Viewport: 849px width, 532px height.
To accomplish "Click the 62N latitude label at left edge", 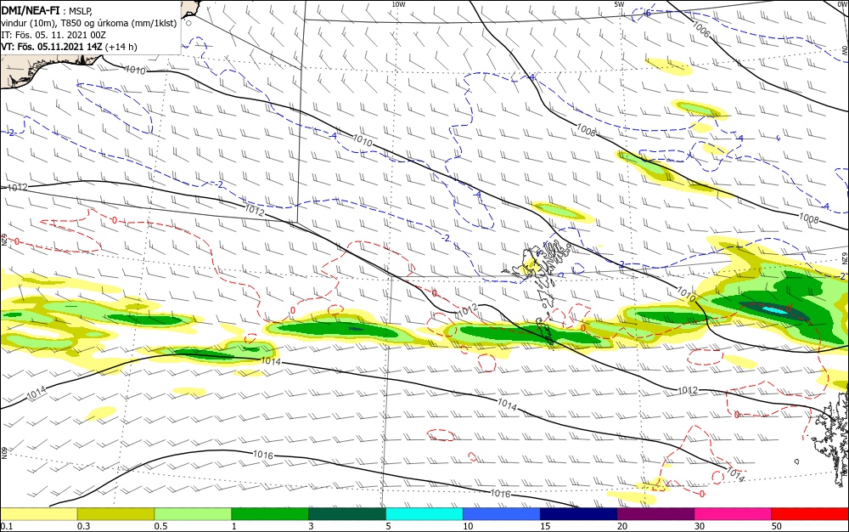I will [3, 240].
